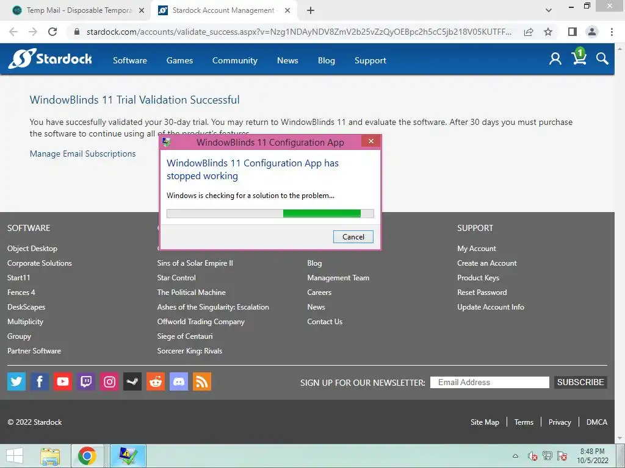Open Stardock Twitter page icon
625x468 pixels.
click(16, 381)
